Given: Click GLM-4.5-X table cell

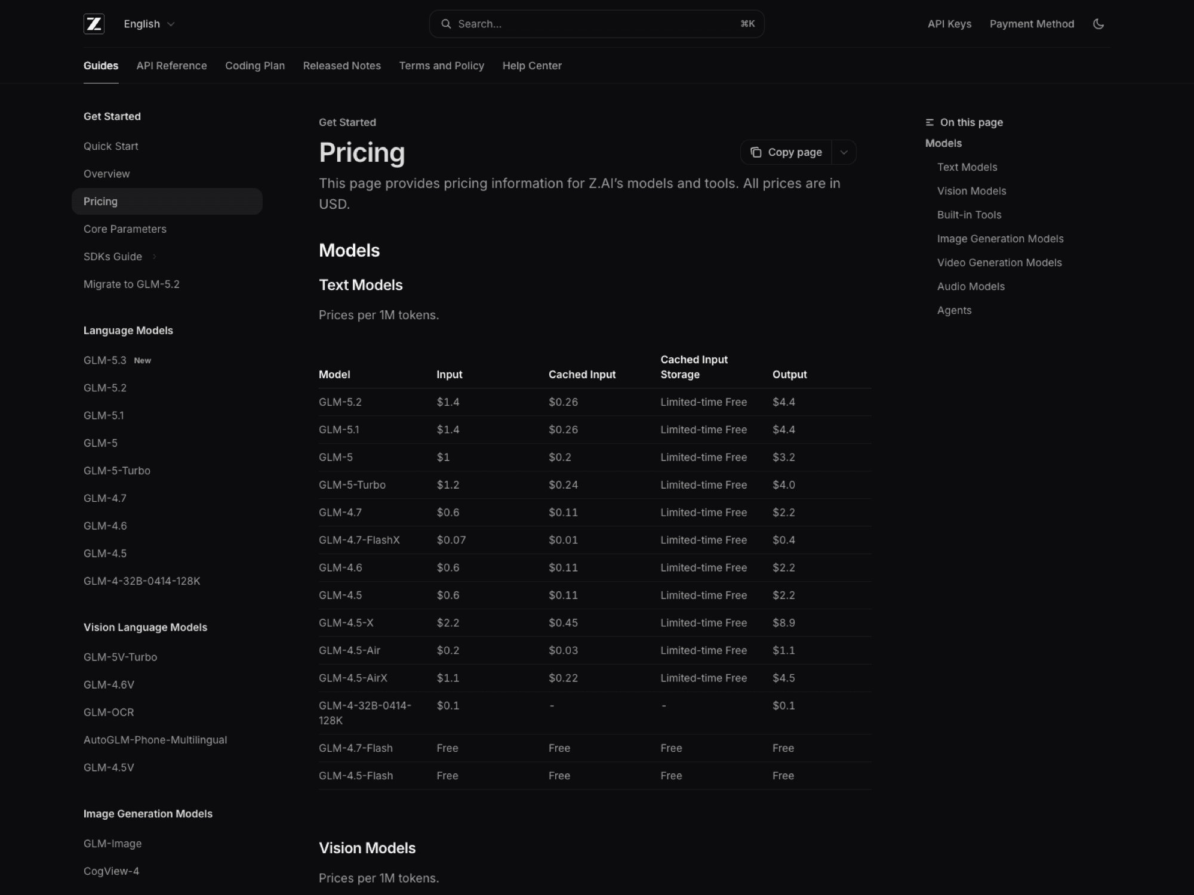Looking at the screenshot, I should click(346, 623).
